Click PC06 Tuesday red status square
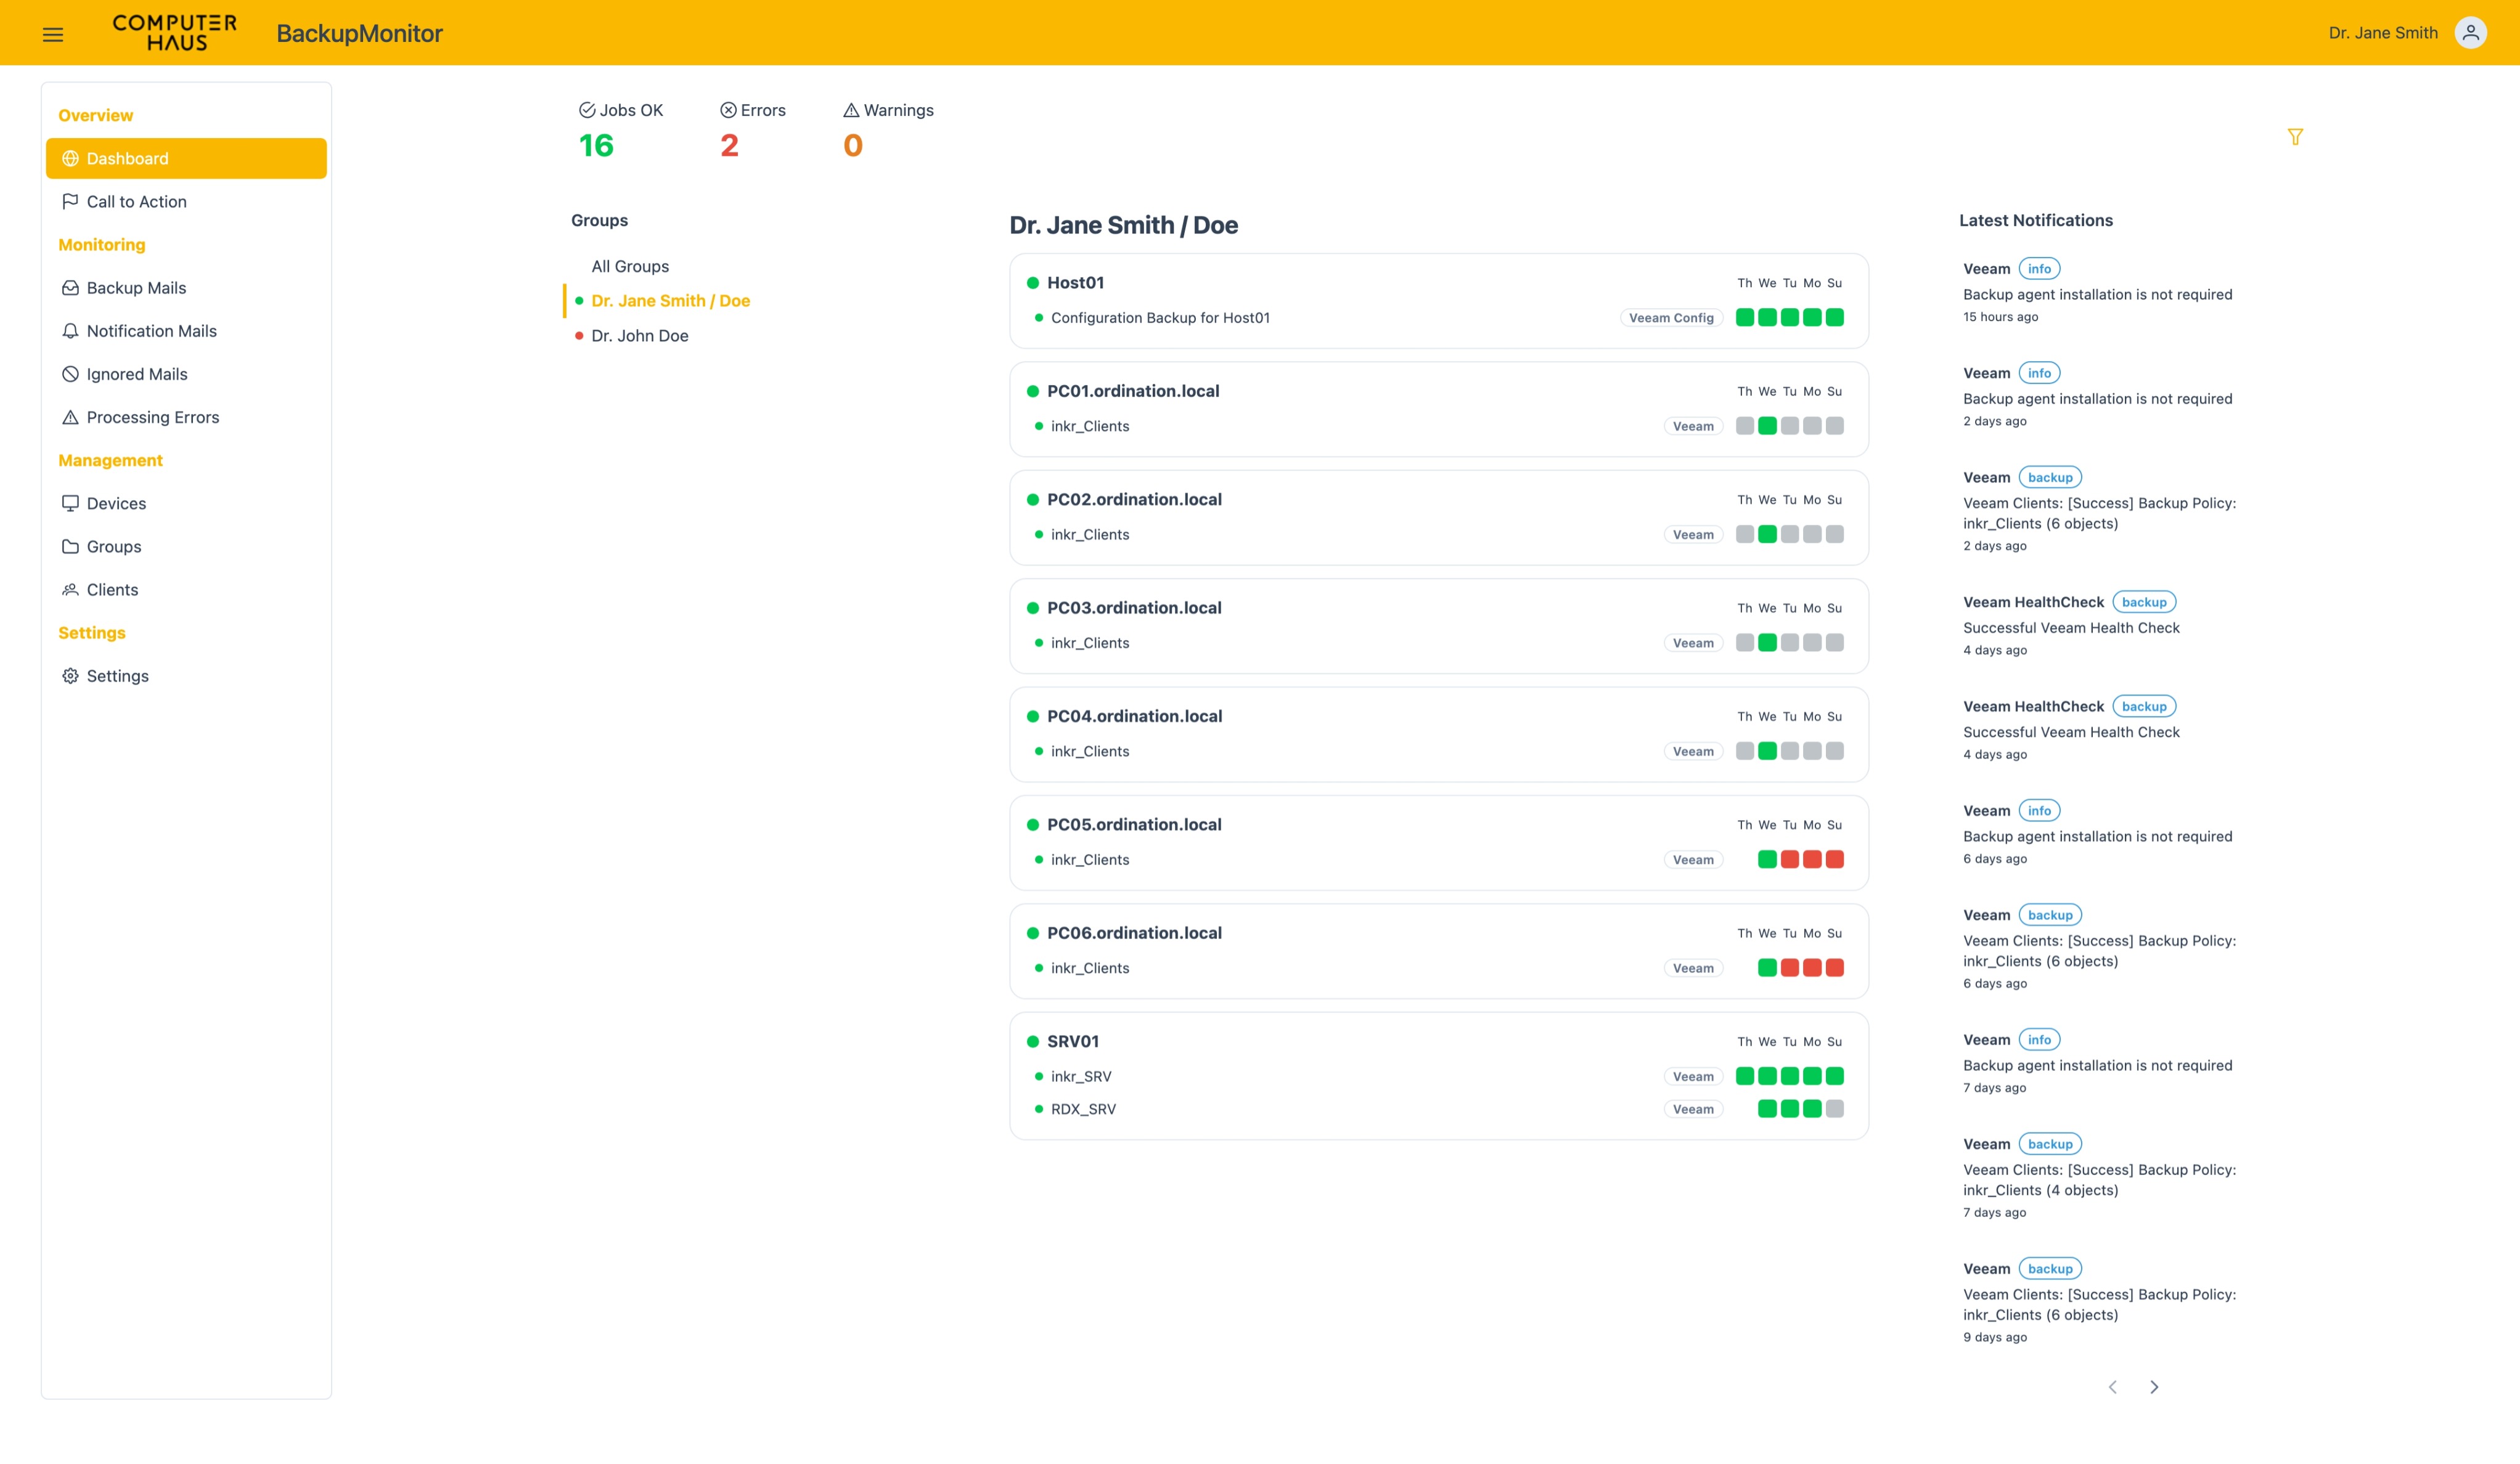2520x1464 pixels. pos(1790,969)
